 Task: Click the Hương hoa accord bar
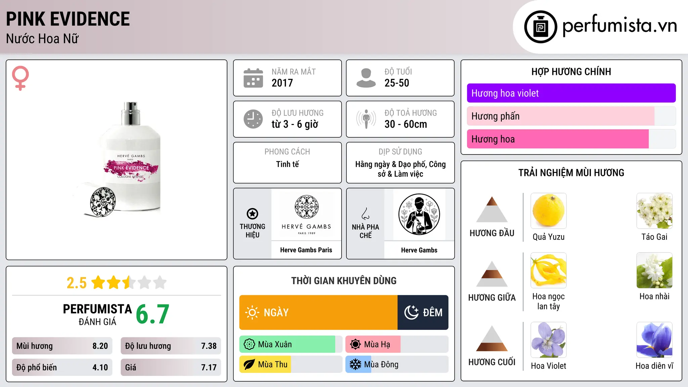pos(571,139)
